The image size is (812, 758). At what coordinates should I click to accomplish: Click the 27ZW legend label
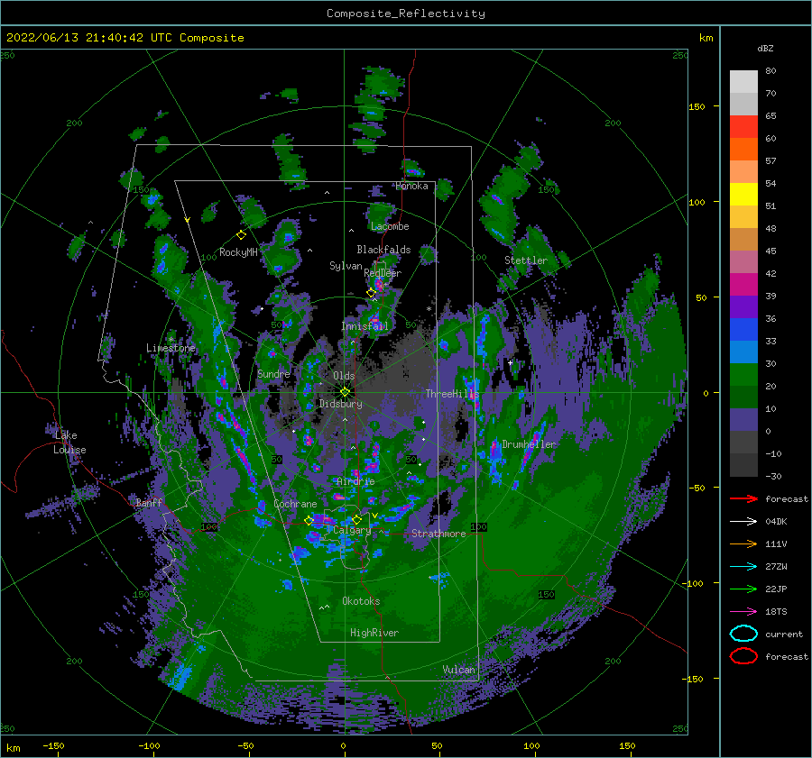click(776, 567)
